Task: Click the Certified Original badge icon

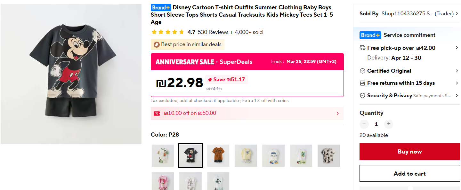Action: coord(362,71)
